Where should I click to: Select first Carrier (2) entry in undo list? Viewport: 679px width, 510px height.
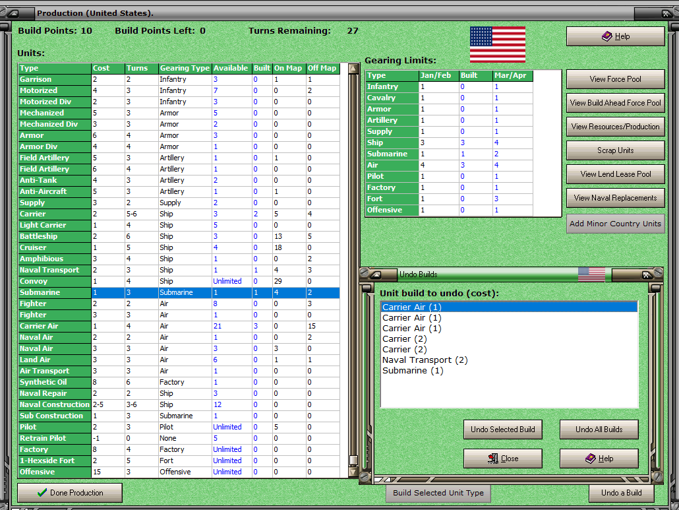point(509,339)
